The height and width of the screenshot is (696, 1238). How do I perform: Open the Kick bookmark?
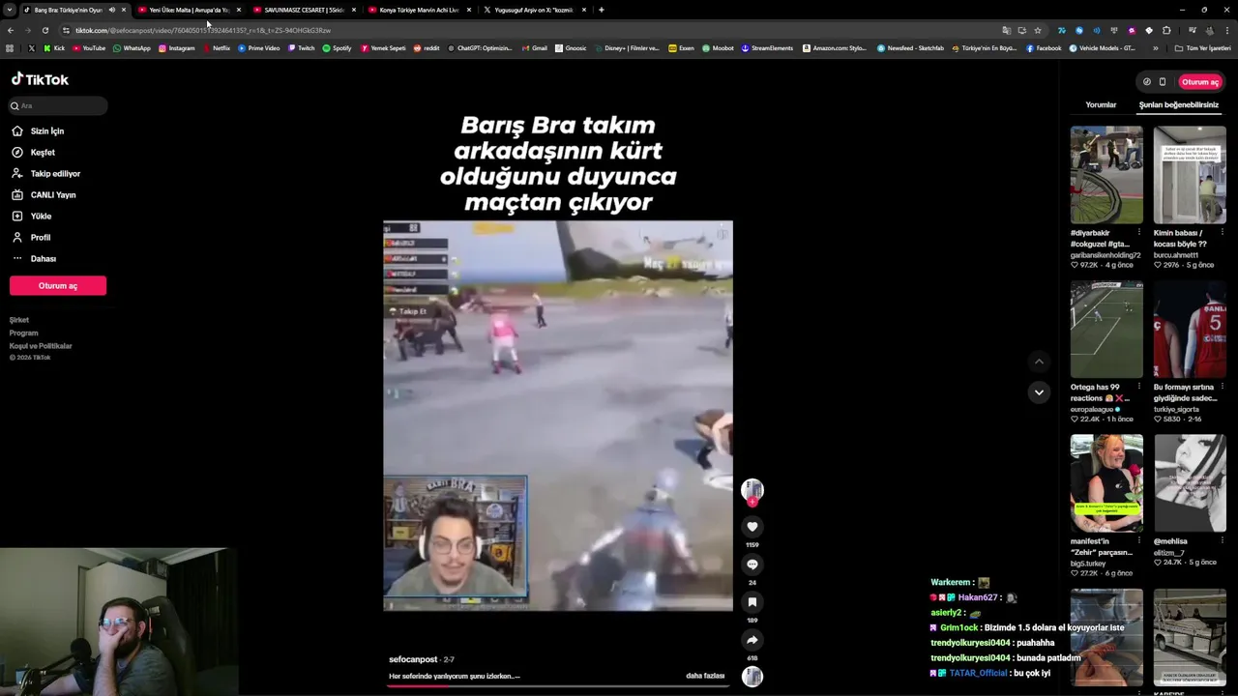click(54, 47)
